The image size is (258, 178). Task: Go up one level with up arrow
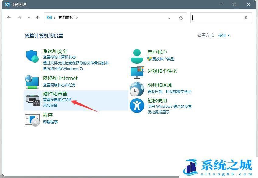[x=37, y=18]
